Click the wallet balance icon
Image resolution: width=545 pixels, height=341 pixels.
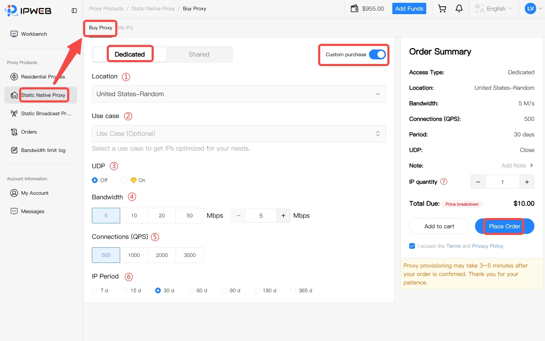pos(354,8)
